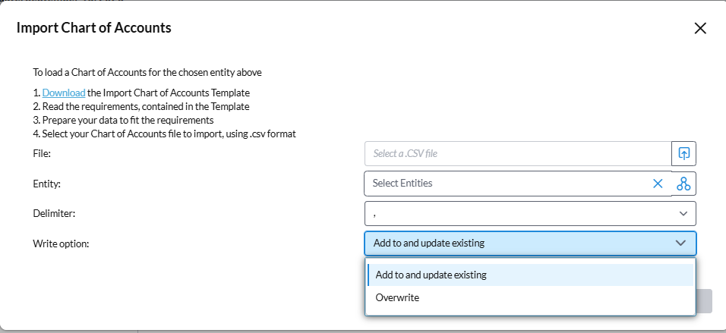726x333 pixels.
Task: Close the Import Chart of Accounts dialog
Action: [700, 29]
